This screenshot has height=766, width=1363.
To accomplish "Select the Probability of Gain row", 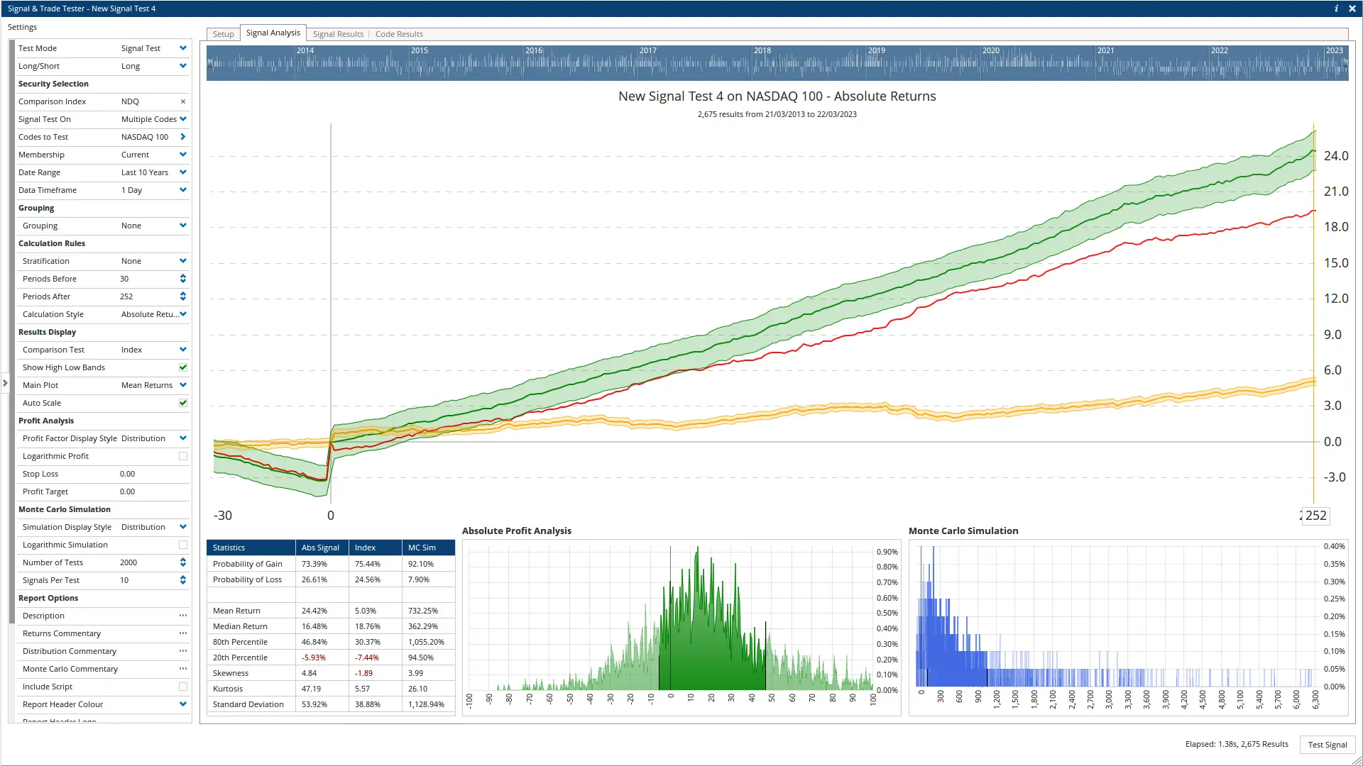I will [331, 564].
